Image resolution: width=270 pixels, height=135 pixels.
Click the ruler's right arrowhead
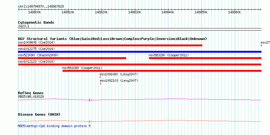pos(261,9)
